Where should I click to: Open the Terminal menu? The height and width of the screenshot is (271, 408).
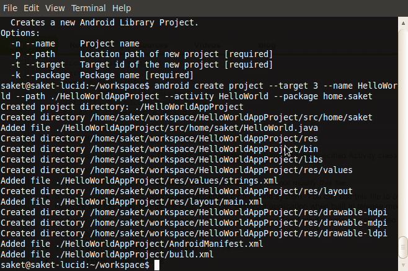coord(88,8)
